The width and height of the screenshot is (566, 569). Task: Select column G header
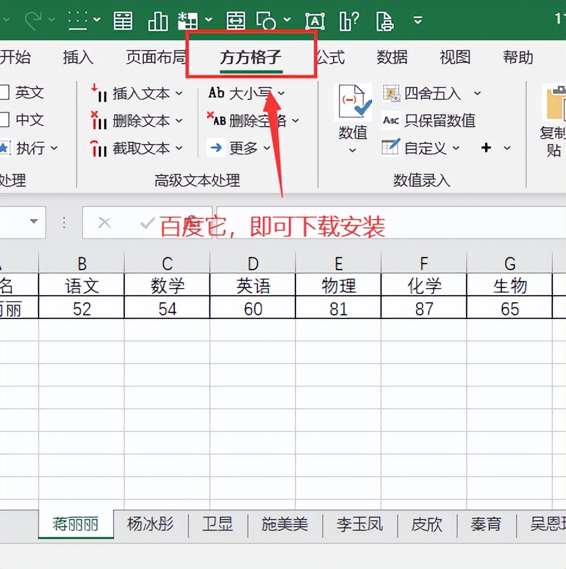[510, 264]
